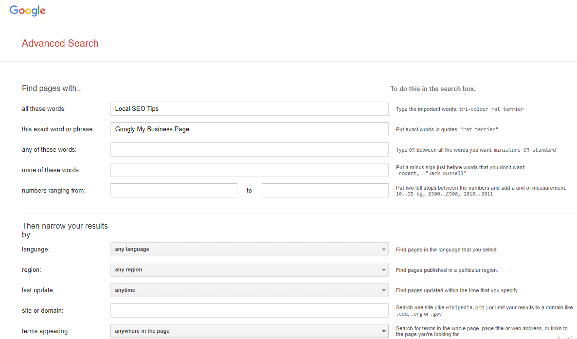
Task: Click the Google logo
Action: 28,11
